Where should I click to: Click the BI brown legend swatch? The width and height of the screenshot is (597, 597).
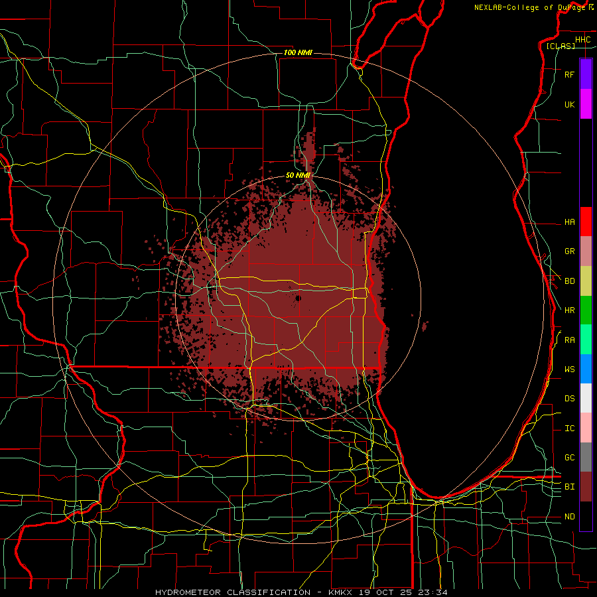click(586, 487)
